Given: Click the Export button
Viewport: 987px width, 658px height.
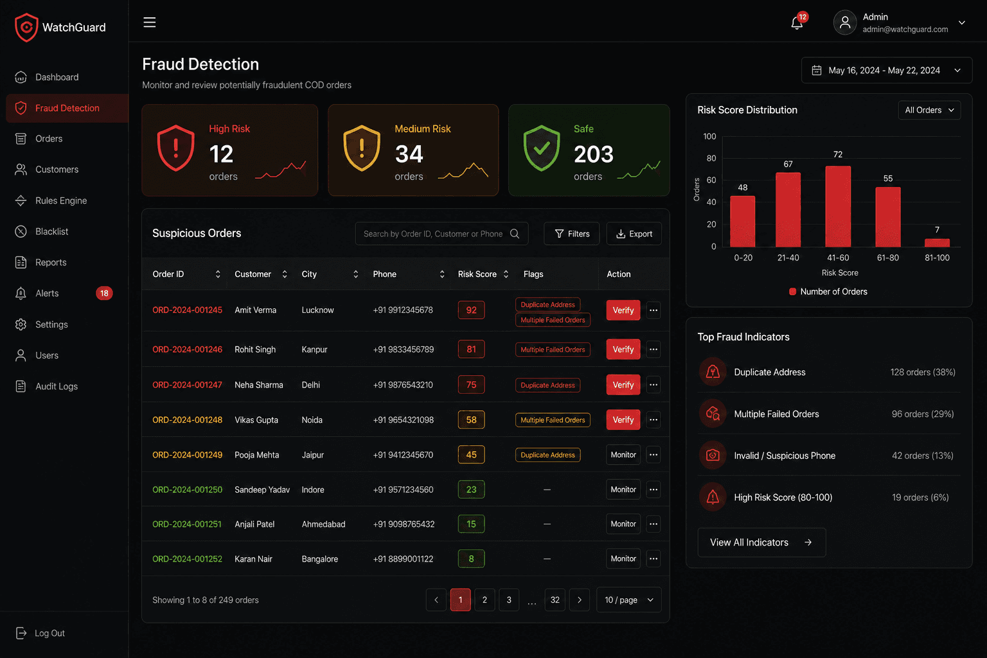Looking at the screenshot, I should click(634, 234).
